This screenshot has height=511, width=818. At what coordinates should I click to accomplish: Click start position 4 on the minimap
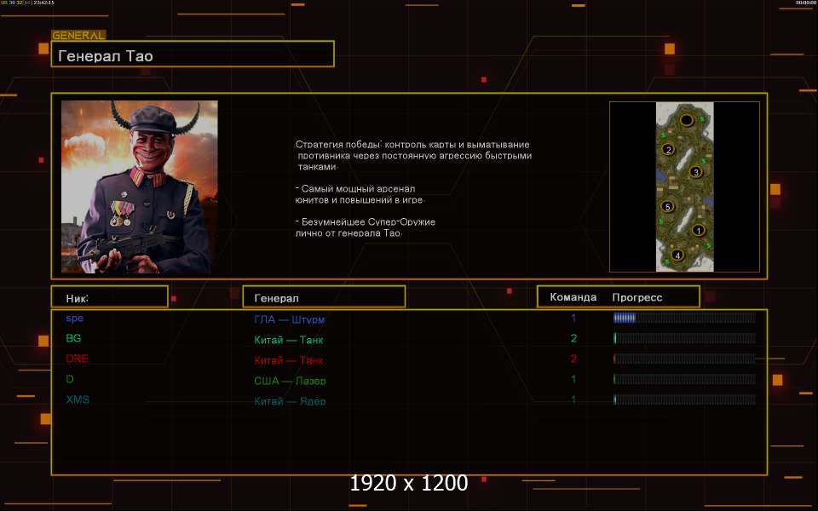(x=677, y=255)
